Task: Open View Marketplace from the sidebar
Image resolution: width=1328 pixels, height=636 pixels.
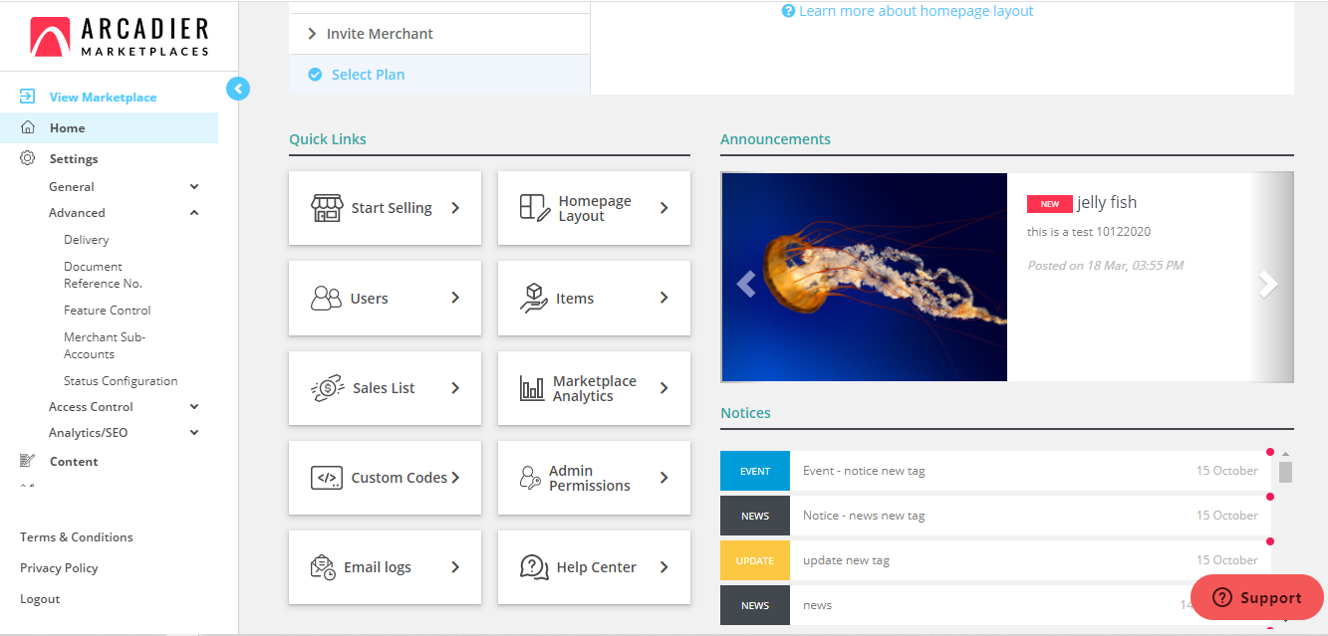Action: point(103,97)
